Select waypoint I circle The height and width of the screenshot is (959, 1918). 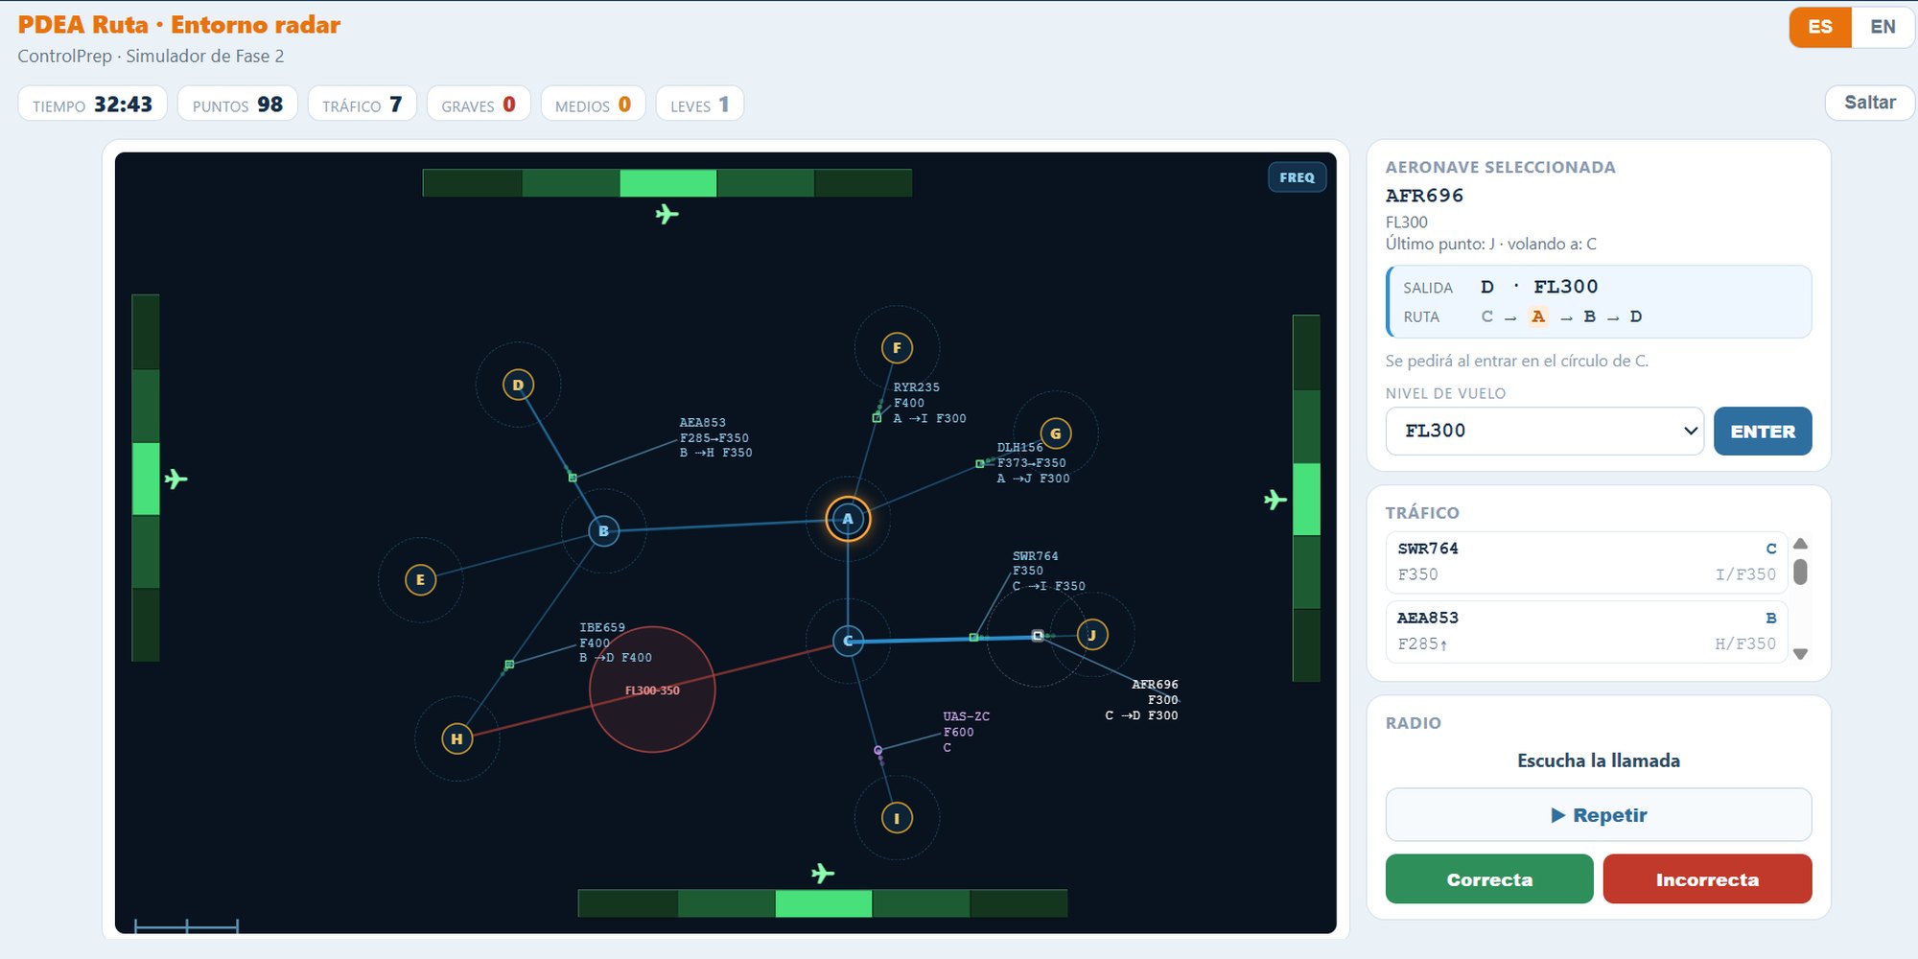click(x=897, y=818)
